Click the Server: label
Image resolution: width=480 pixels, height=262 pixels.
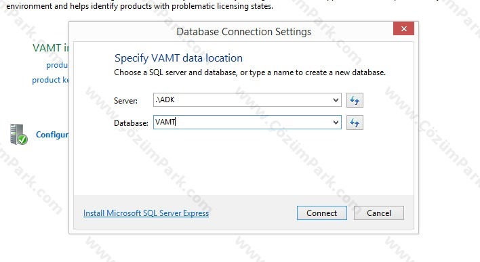(125, 101)
